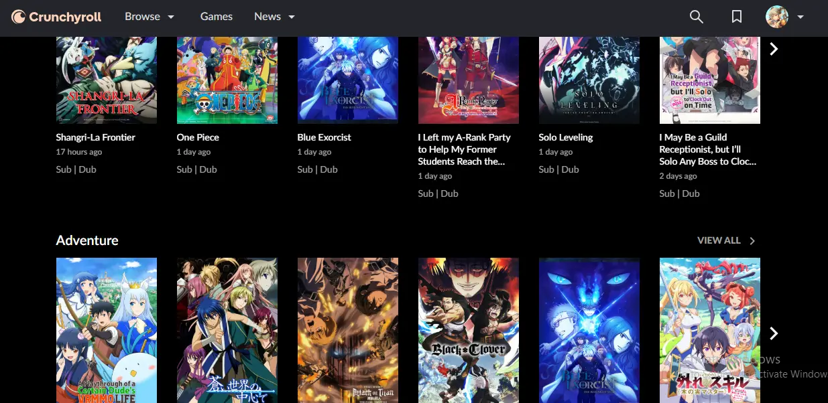This screenshot has width=828, height=403.
Task: Click the Solo Leveling title text
Action: tap(566, 137)
